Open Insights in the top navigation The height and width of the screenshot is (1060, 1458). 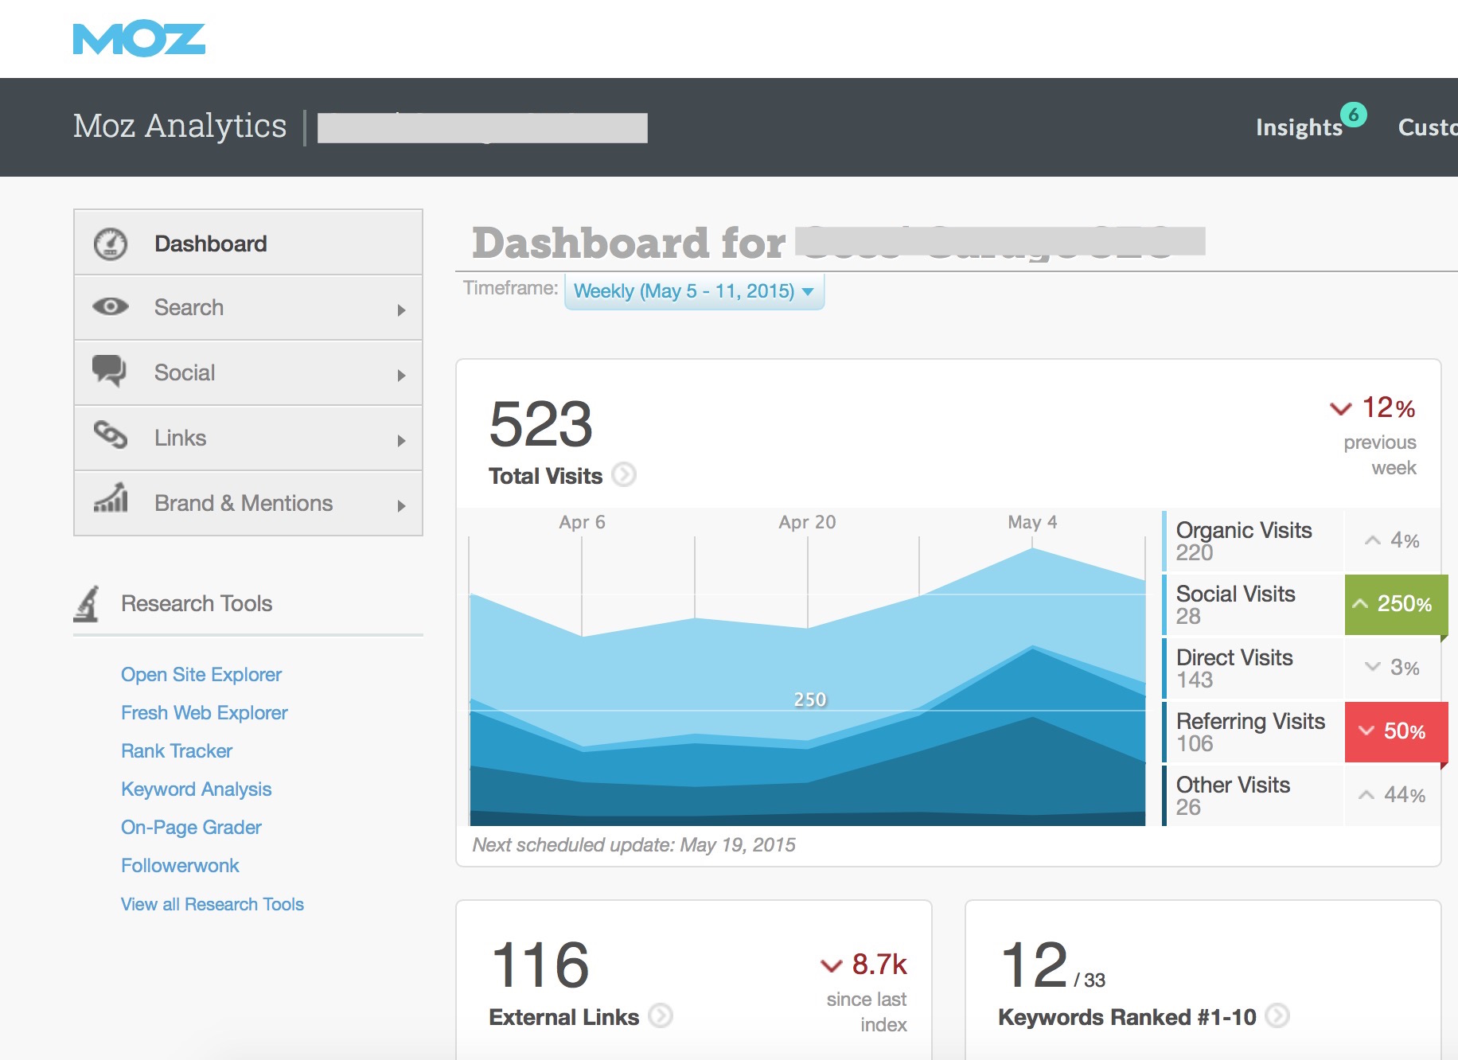1299,127
